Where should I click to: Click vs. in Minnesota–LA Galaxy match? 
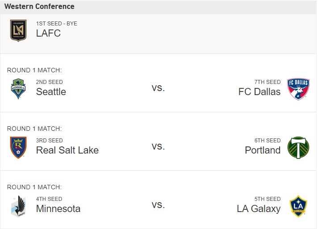coord(158,205)
